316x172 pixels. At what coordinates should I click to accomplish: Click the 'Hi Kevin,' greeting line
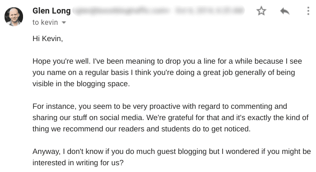[x=48, y=38]
